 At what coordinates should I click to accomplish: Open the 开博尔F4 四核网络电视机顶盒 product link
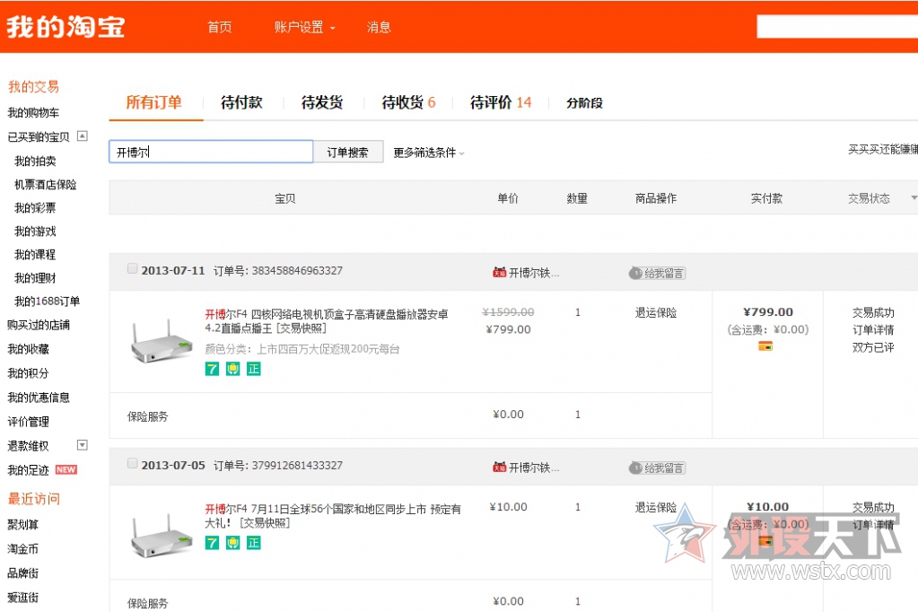click(327, 321)
